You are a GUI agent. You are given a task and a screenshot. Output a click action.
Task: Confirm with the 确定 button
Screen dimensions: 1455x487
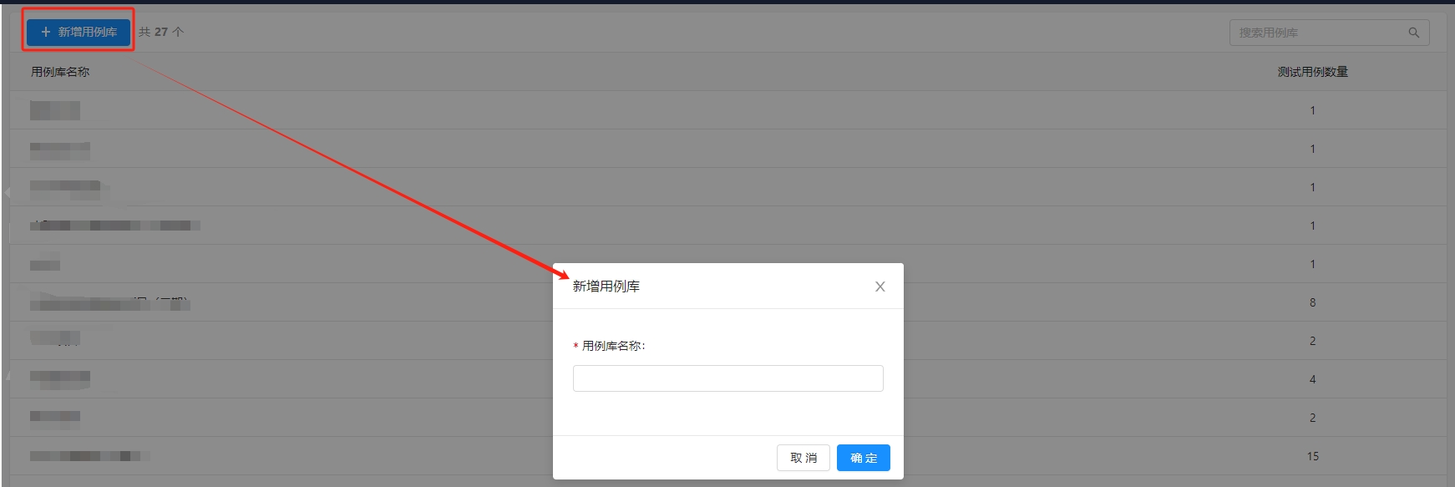864,458
